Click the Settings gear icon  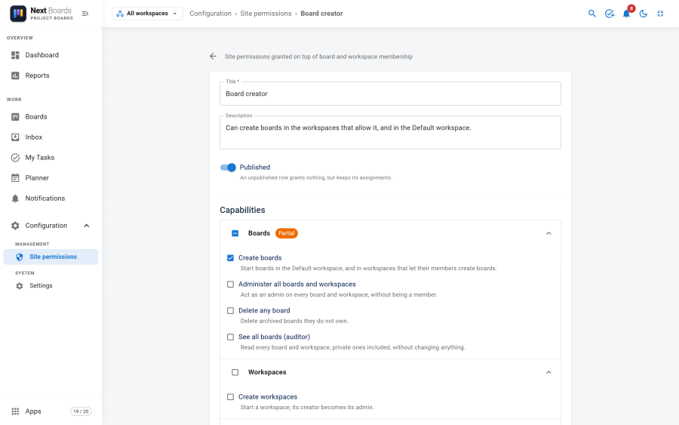[x=20, y=285]
